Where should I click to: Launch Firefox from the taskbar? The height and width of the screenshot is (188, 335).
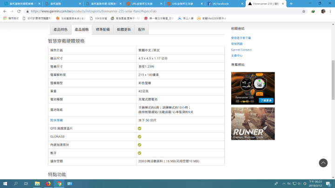point(48,183)
